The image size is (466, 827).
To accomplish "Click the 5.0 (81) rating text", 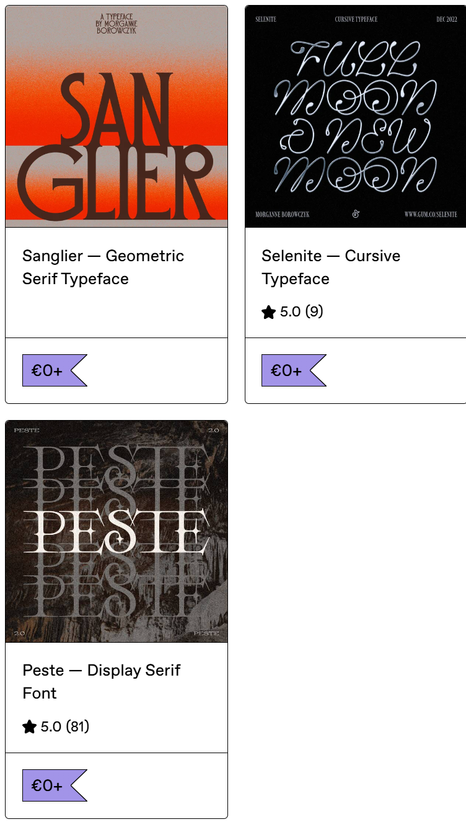I will (x=65, y=726).
